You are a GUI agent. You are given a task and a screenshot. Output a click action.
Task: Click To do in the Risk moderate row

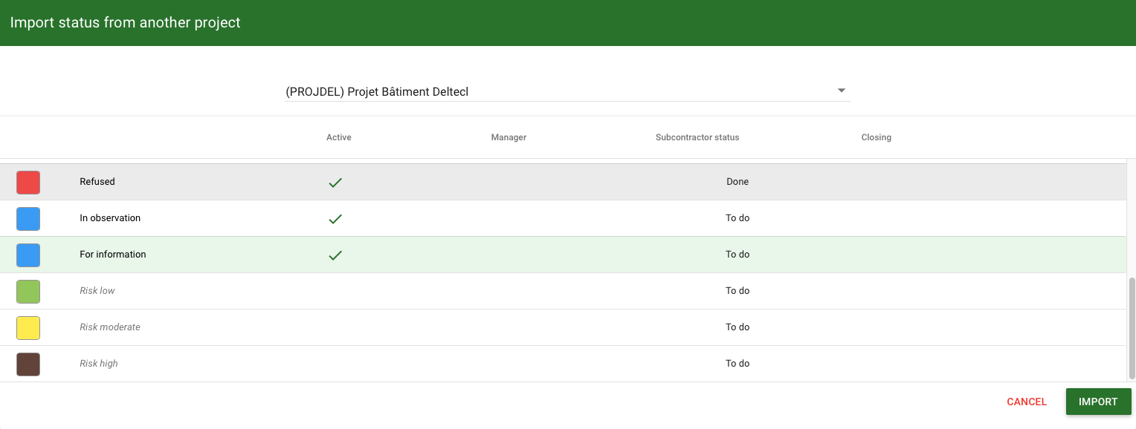pos(738,327)
